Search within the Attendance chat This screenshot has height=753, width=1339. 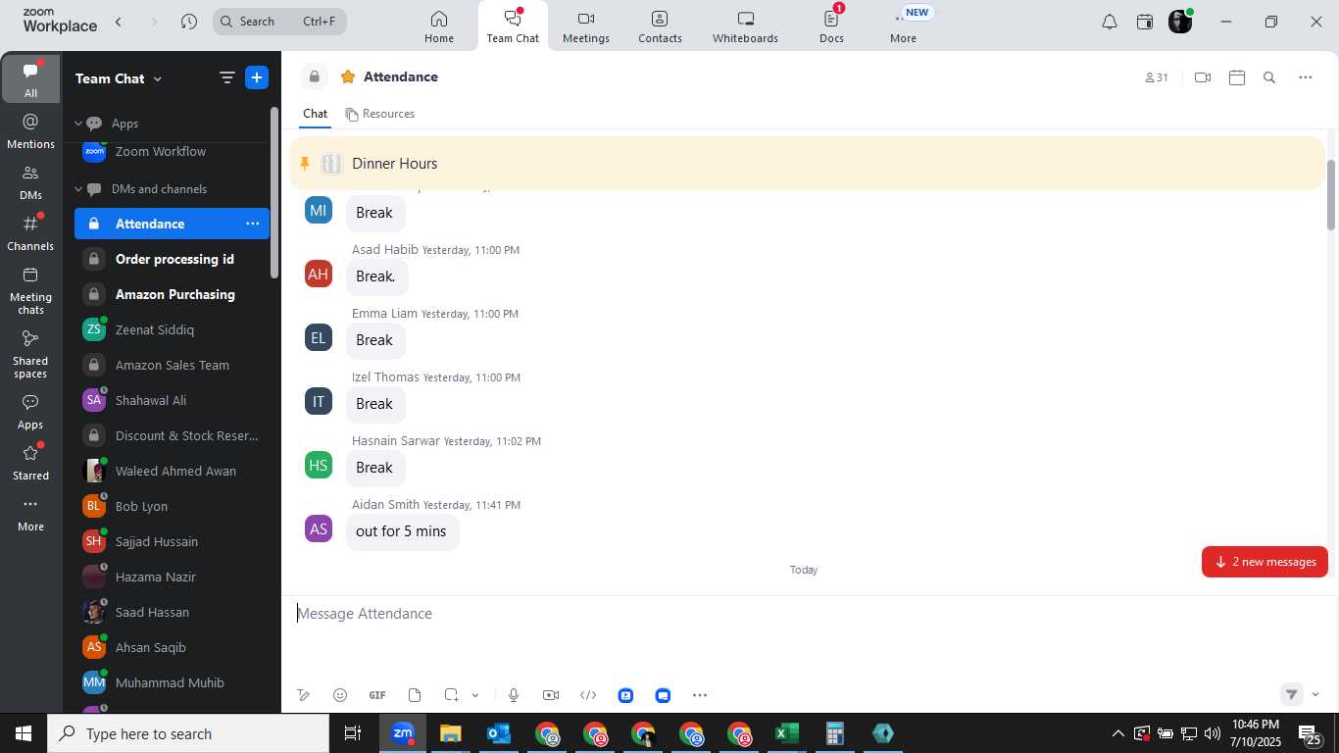coord(1269,77)
